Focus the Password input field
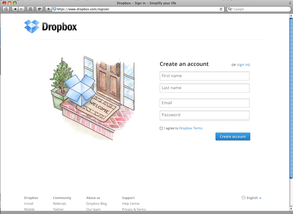Viewport: 293px width, 214px height. pyautogui.click(x=204, y=115)
